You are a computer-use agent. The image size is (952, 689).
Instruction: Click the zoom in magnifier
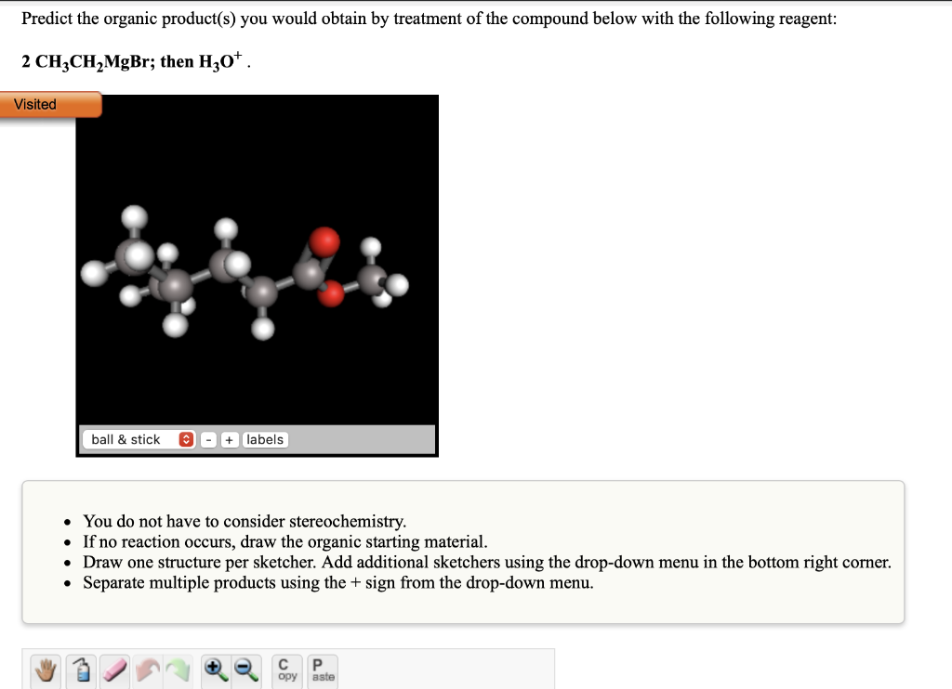click(216, 670)
